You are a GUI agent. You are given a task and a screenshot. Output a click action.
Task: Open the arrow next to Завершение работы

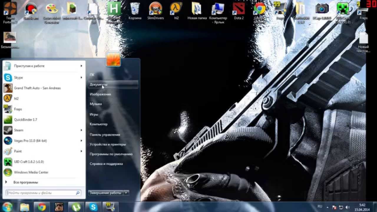pos(126,193)
